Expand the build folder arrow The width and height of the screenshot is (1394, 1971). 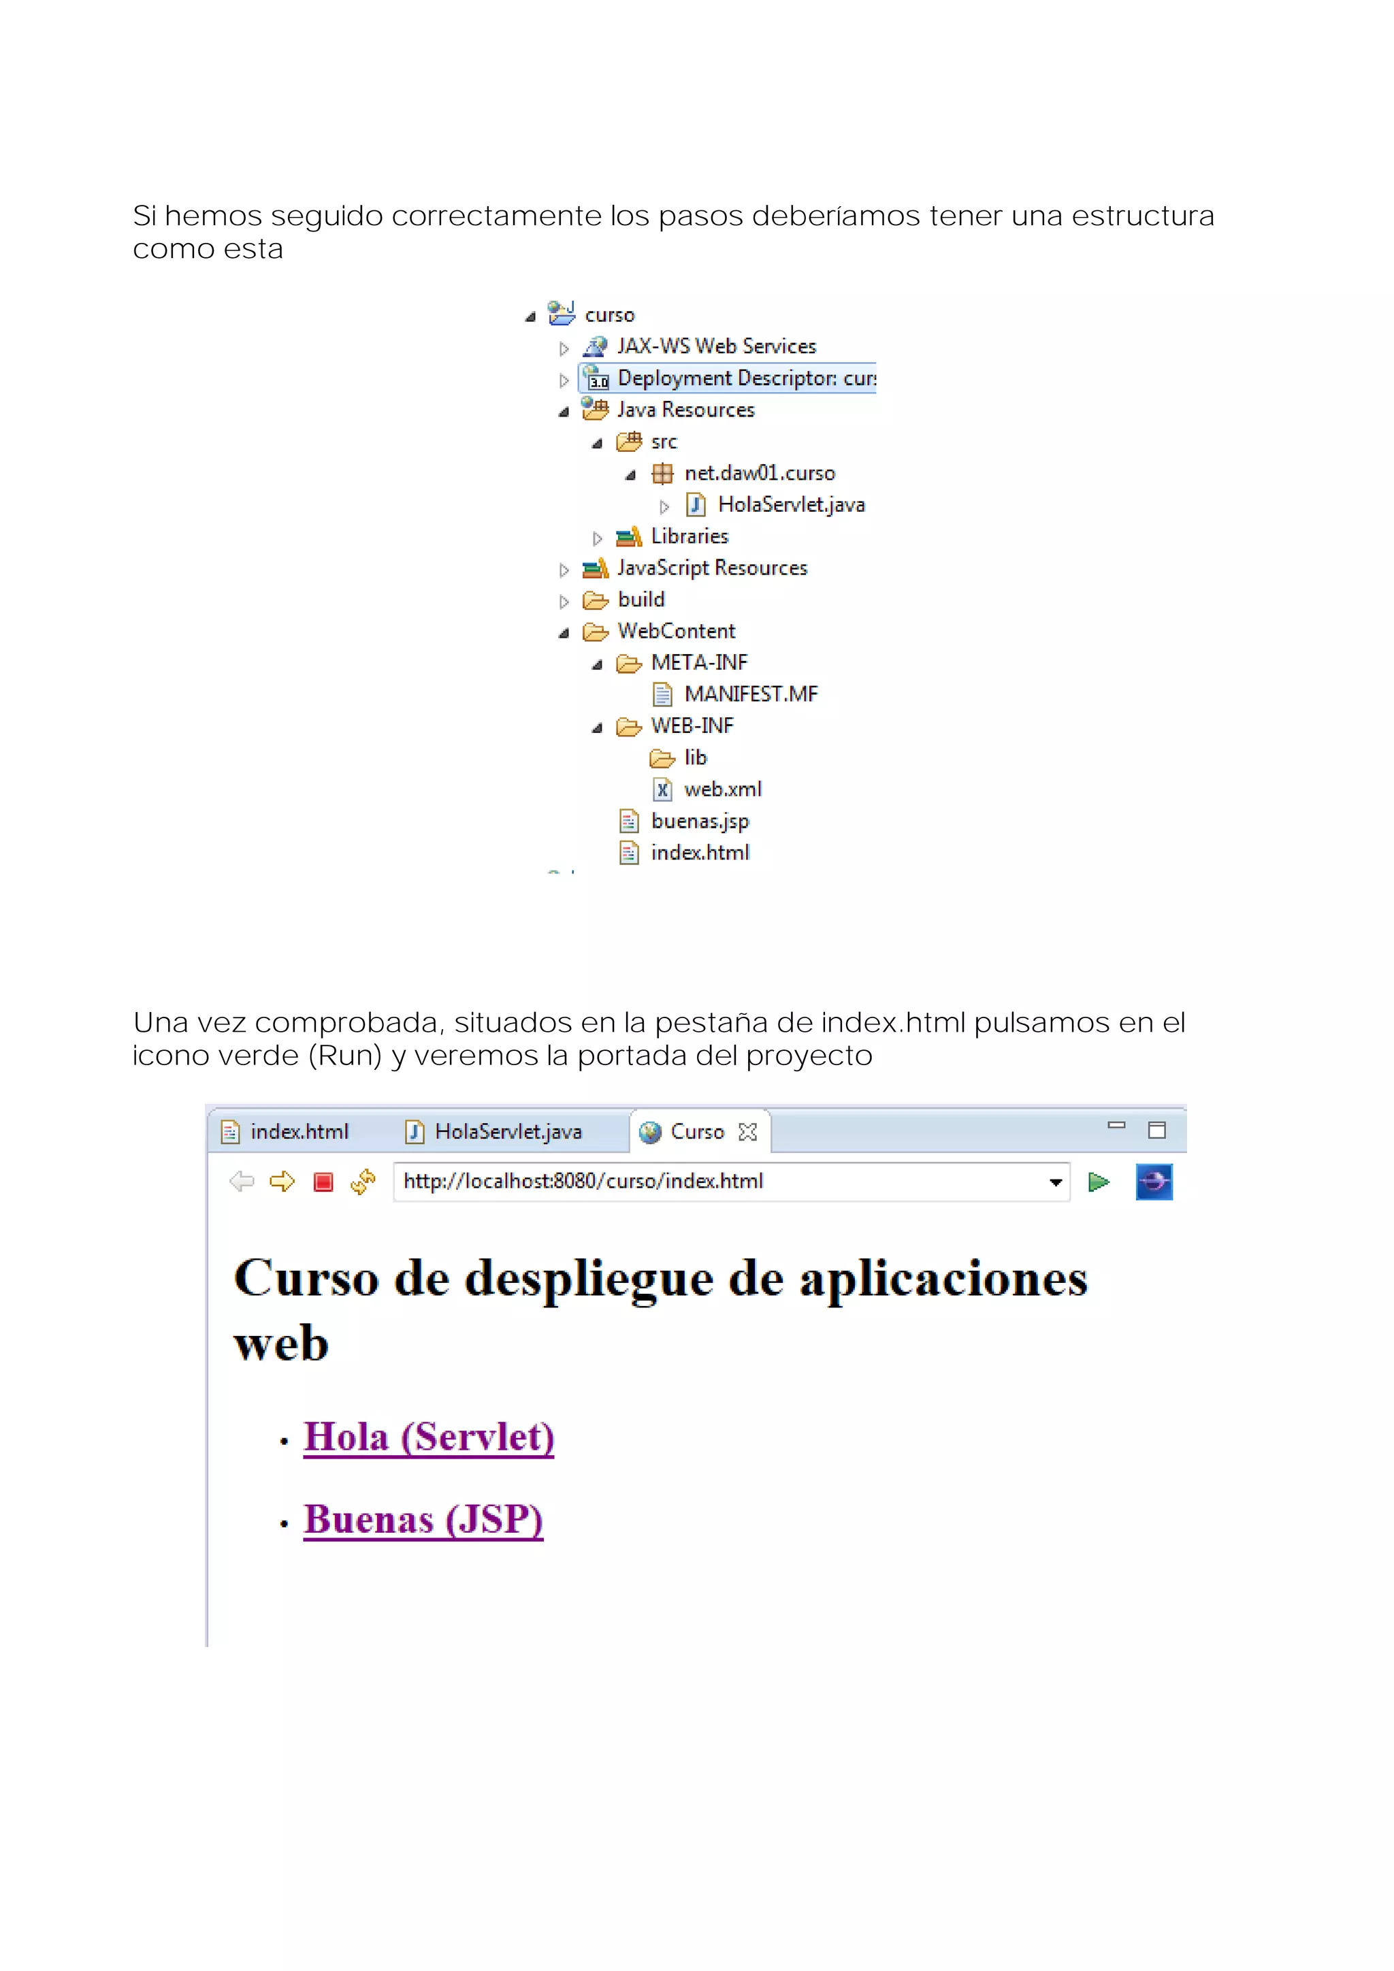(564, 602)
